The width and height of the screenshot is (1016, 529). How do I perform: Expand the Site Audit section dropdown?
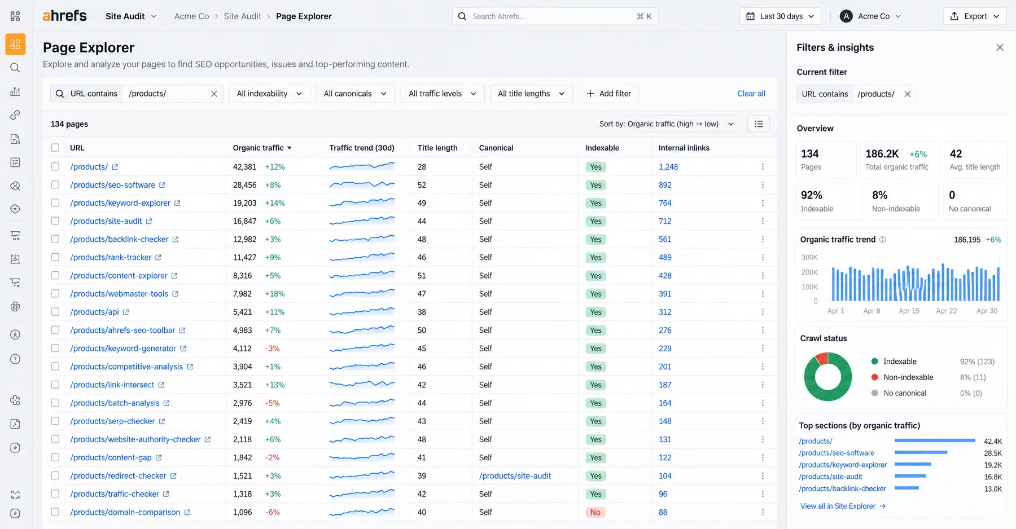pyautogui.click(x=132, y=16)
